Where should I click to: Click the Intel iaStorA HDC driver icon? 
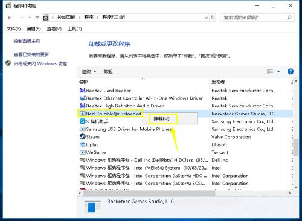pos(83,176)
